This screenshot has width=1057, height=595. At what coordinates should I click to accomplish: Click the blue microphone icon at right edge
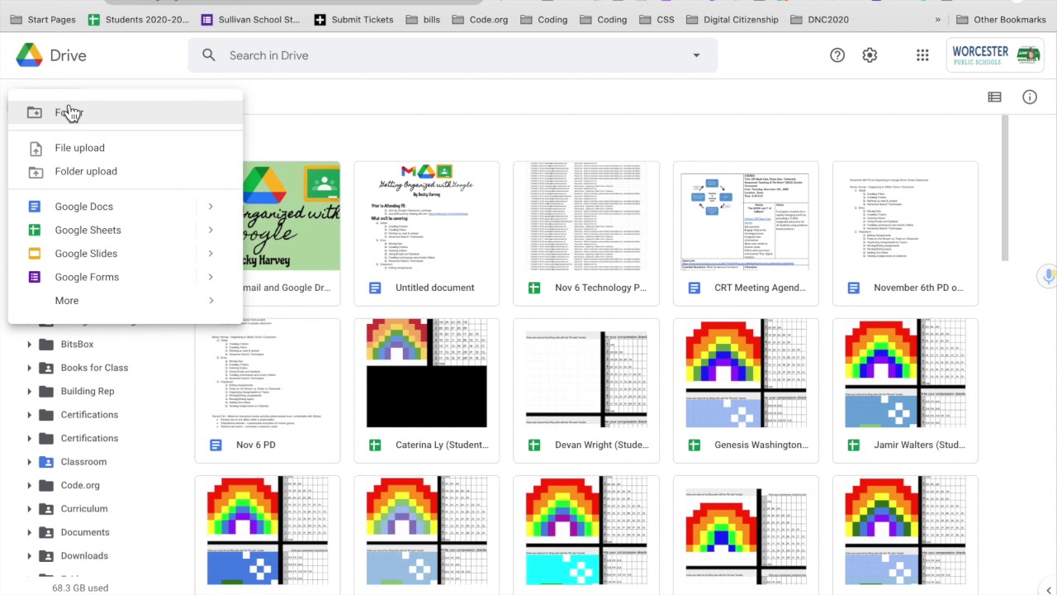pos(1049,275)
